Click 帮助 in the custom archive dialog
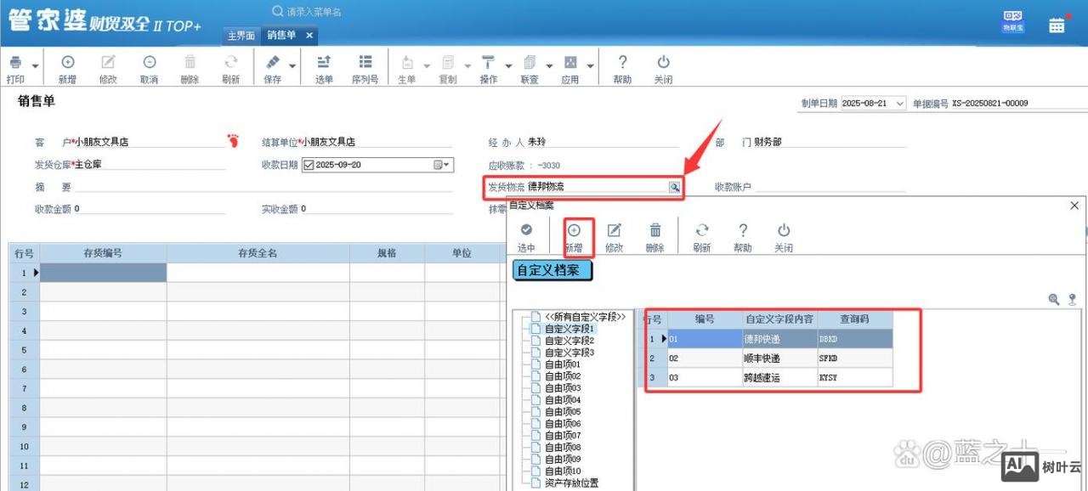 [x=744, y=229]
